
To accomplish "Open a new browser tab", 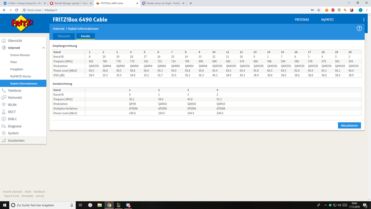I will click(191, 3).
